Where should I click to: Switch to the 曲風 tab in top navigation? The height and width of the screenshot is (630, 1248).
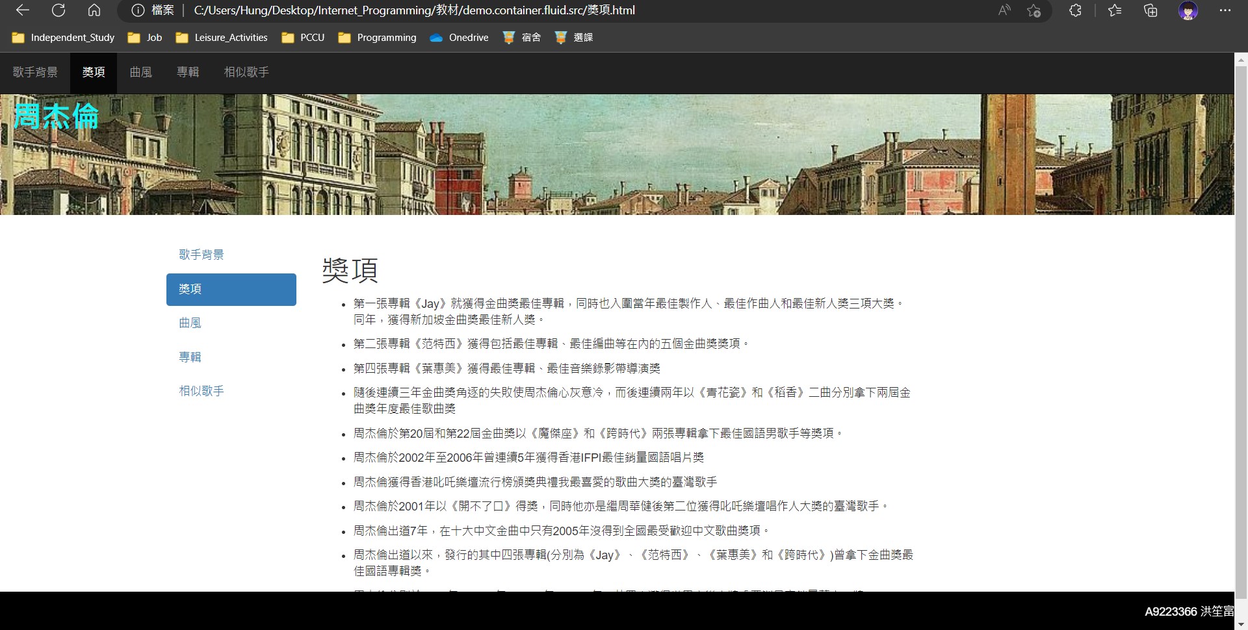[140, 72]
